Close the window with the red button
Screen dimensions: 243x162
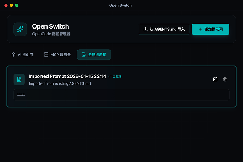tap(6, 5)
